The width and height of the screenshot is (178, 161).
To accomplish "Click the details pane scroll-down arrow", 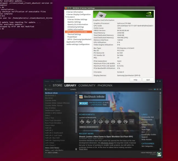I will point(160,149).
